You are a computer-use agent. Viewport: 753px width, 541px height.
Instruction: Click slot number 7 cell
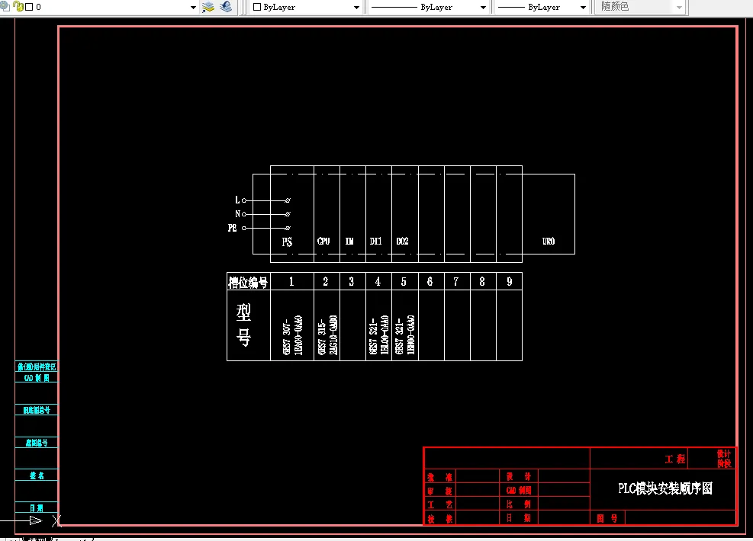(455, 281)
